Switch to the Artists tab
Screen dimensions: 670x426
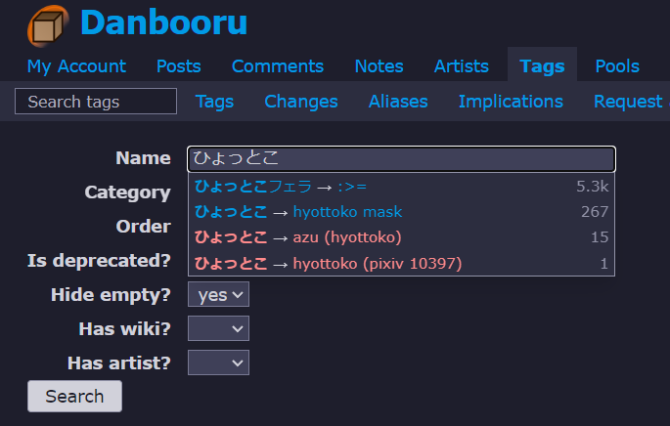[462, 66]
